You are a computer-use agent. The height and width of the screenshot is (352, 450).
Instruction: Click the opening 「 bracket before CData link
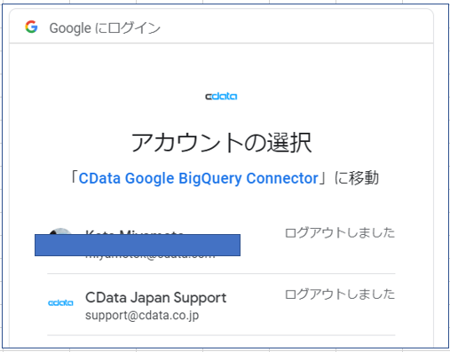[74, 178]
